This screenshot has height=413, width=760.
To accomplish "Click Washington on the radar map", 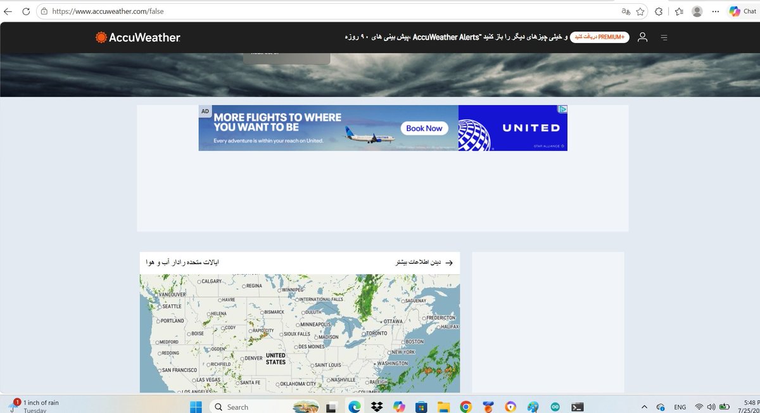I will coord(390,364).
